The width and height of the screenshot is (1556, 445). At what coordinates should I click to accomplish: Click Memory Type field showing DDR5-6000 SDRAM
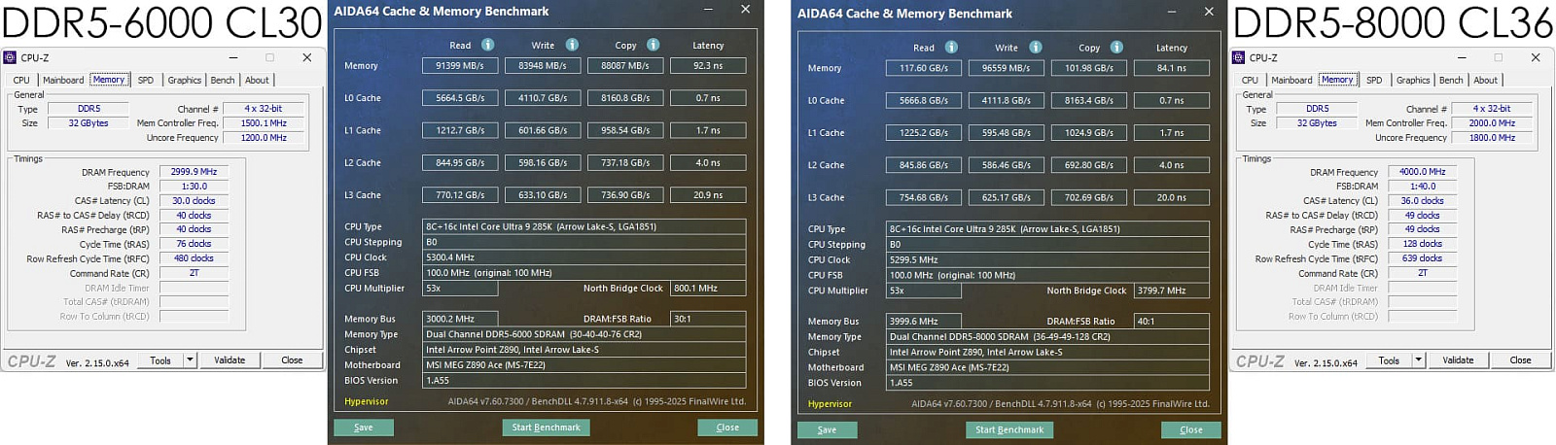click(583, 334)
